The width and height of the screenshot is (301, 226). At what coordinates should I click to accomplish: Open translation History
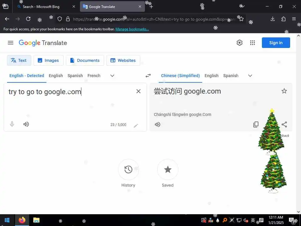(128, 169)
